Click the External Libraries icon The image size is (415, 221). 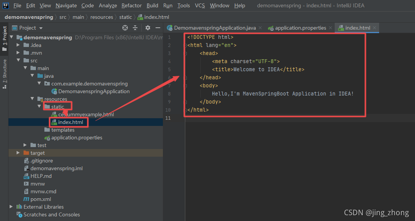pyautogui.click(x=19, y=207)
